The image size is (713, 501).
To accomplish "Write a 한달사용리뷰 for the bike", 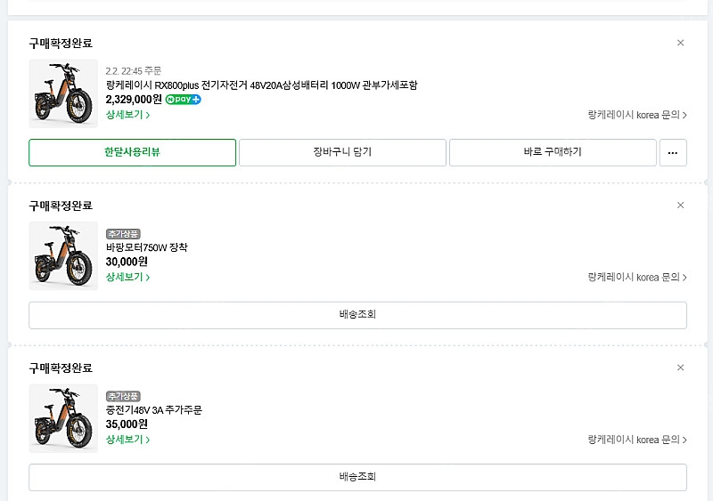I will point(132,152).
